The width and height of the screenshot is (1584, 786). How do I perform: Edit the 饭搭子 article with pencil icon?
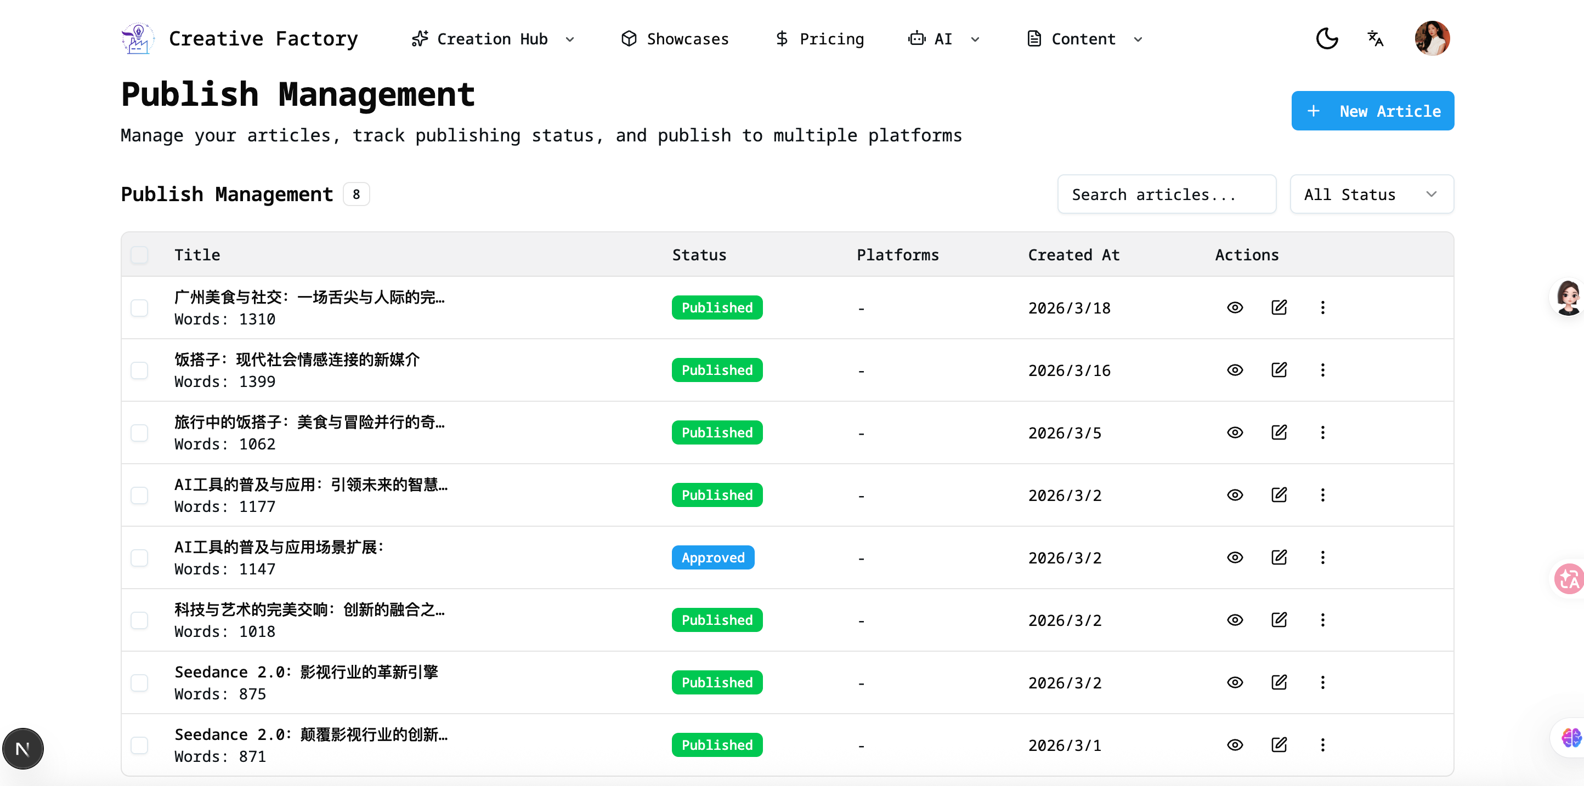[x=1279, y=370]
